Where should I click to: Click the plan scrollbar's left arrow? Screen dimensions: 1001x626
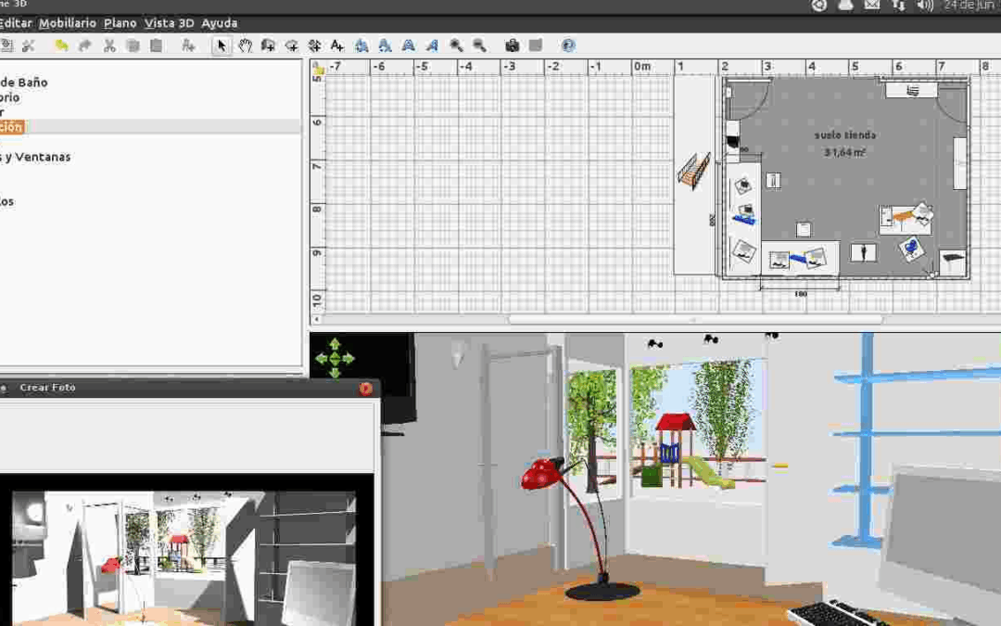pos(317,319)
